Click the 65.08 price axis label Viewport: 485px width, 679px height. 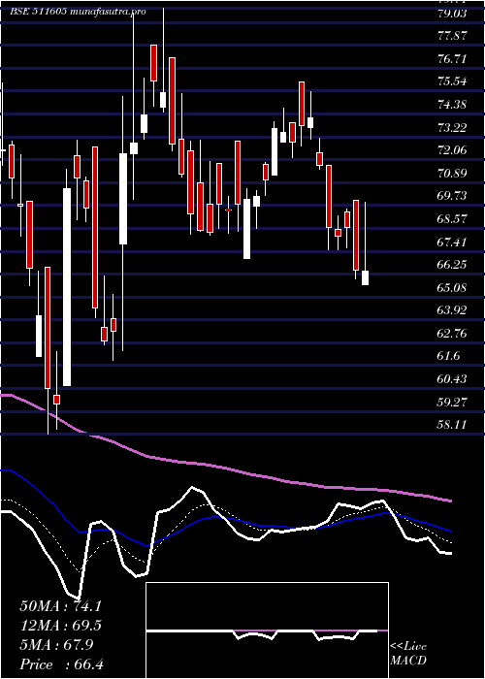[x=452, y=287]
